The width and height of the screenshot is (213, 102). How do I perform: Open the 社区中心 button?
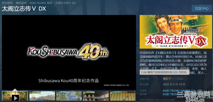click(202, 8)
